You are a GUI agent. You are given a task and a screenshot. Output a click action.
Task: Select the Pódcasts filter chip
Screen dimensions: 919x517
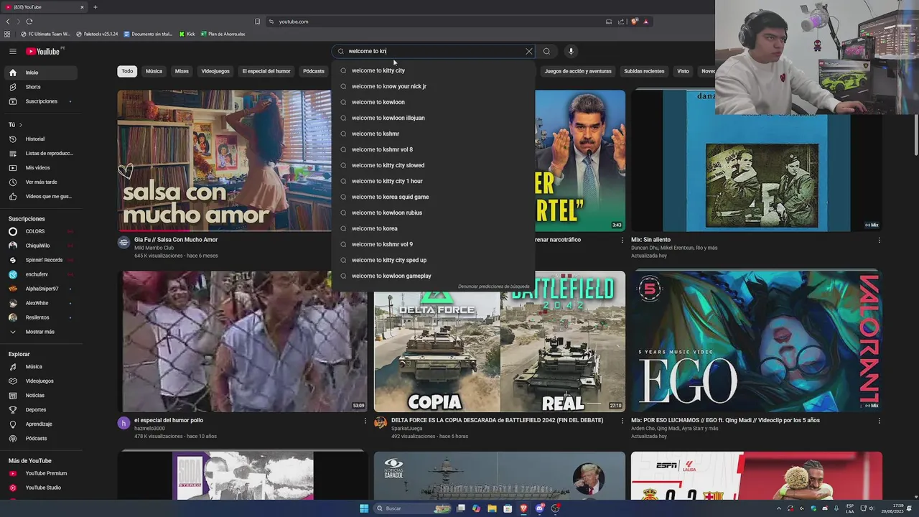coord(314,71)
